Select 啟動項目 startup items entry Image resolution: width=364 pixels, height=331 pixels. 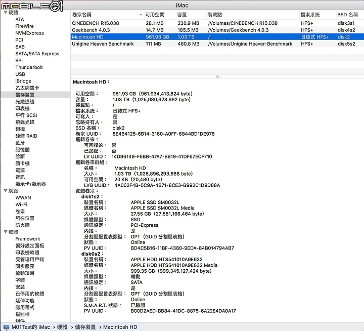pos(25,273)
